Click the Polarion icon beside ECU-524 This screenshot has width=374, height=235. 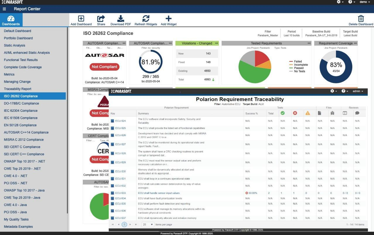click(112, 121)
